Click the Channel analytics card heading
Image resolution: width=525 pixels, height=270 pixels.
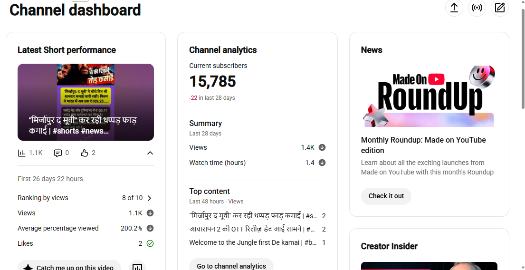point(223,50)
